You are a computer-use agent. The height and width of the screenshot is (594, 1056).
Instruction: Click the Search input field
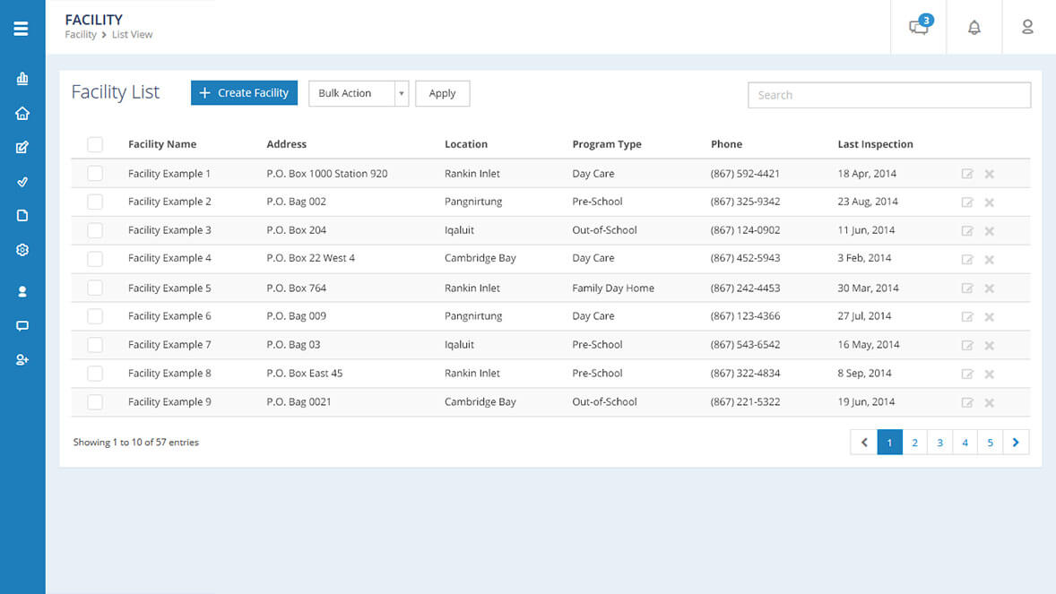[x=888, y=95]
